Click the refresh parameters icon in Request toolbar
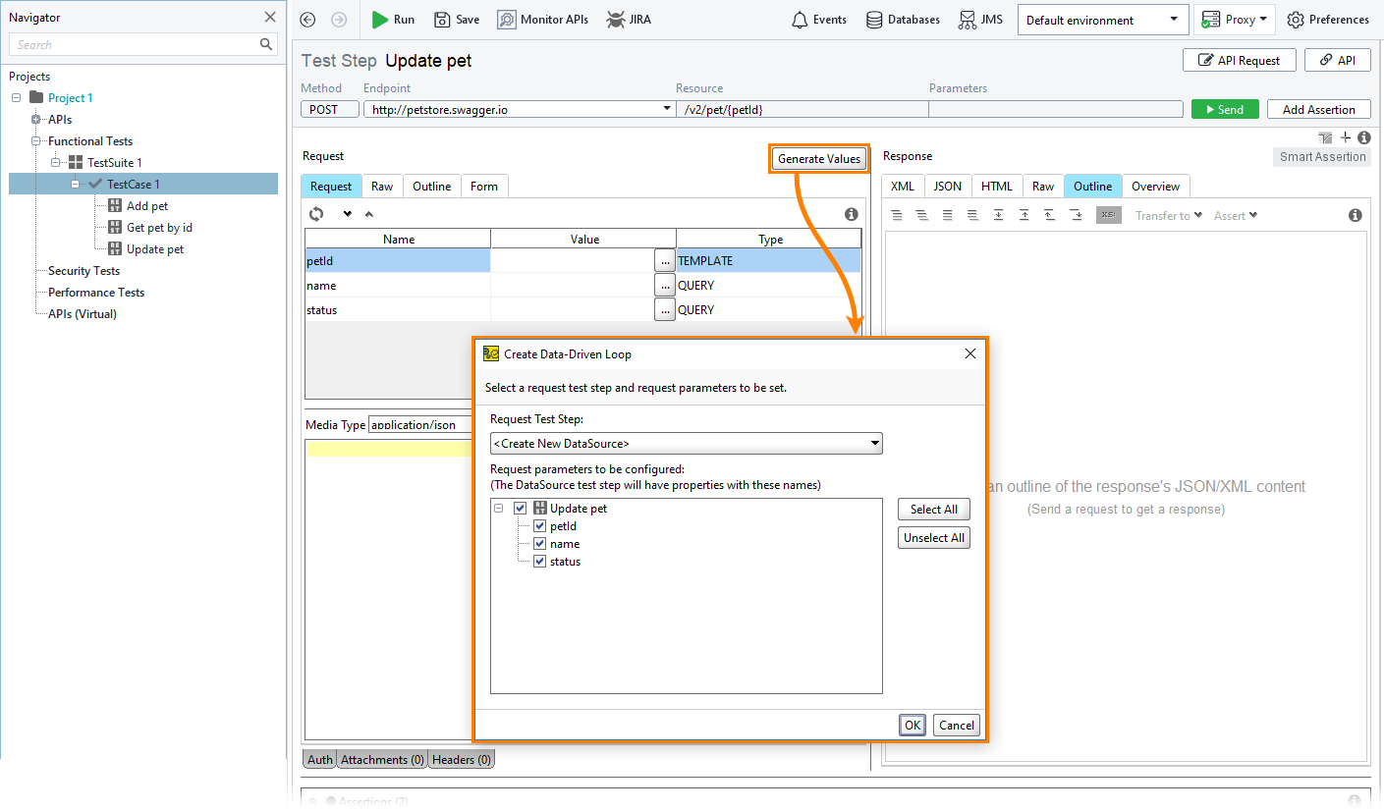Screen dimensions: 1384x812 pos(316,214)
